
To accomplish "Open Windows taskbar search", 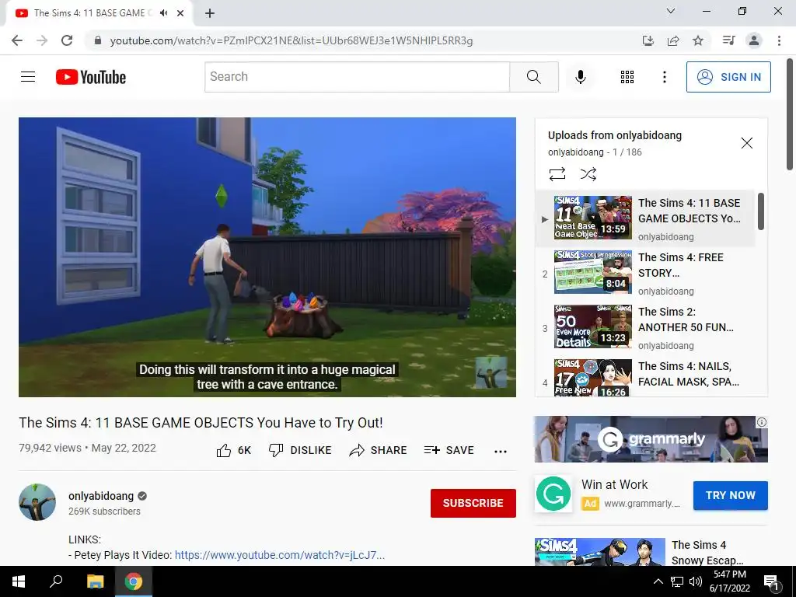I will (56, 581).
